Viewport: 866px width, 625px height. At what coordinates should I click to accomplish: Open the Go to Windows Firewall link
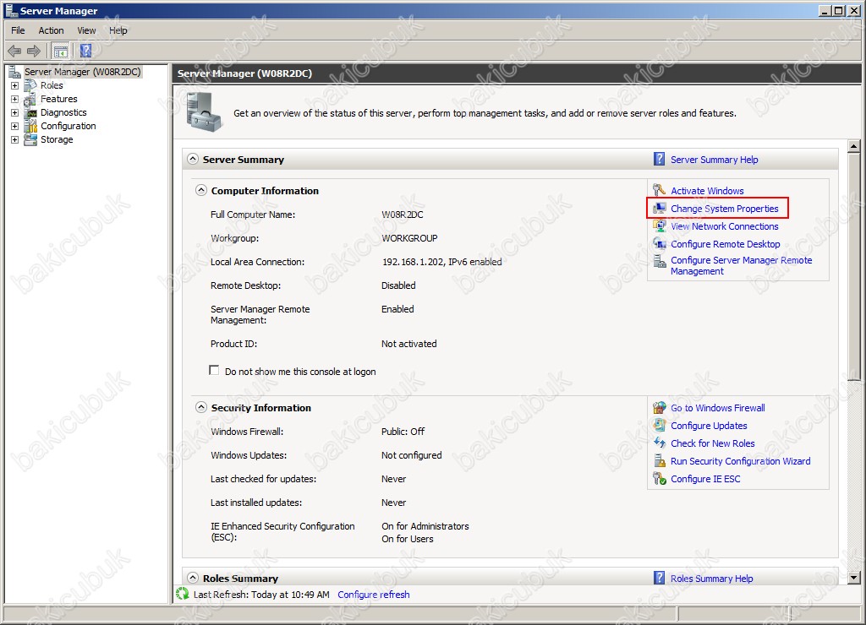point(718,408)
